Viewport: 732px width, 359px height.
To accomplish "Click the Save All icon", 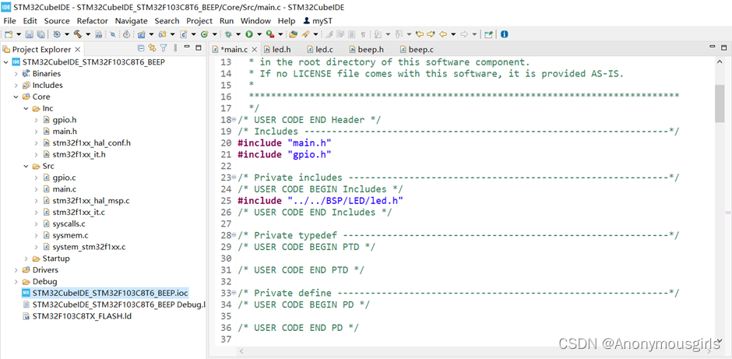I will (41, 34).
